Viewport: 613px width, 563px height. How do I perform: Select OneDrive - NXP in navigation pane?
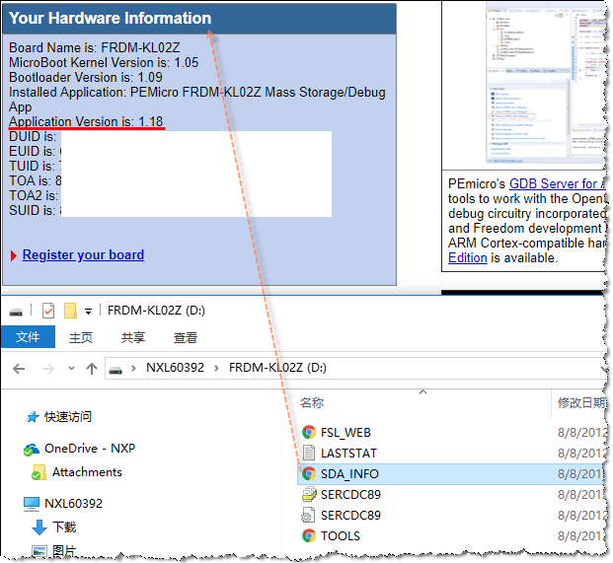click(90, 449)
